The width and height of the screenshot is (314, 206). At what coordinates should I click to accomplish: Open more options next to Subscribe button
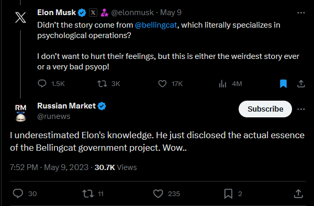(x=301, y=109)
